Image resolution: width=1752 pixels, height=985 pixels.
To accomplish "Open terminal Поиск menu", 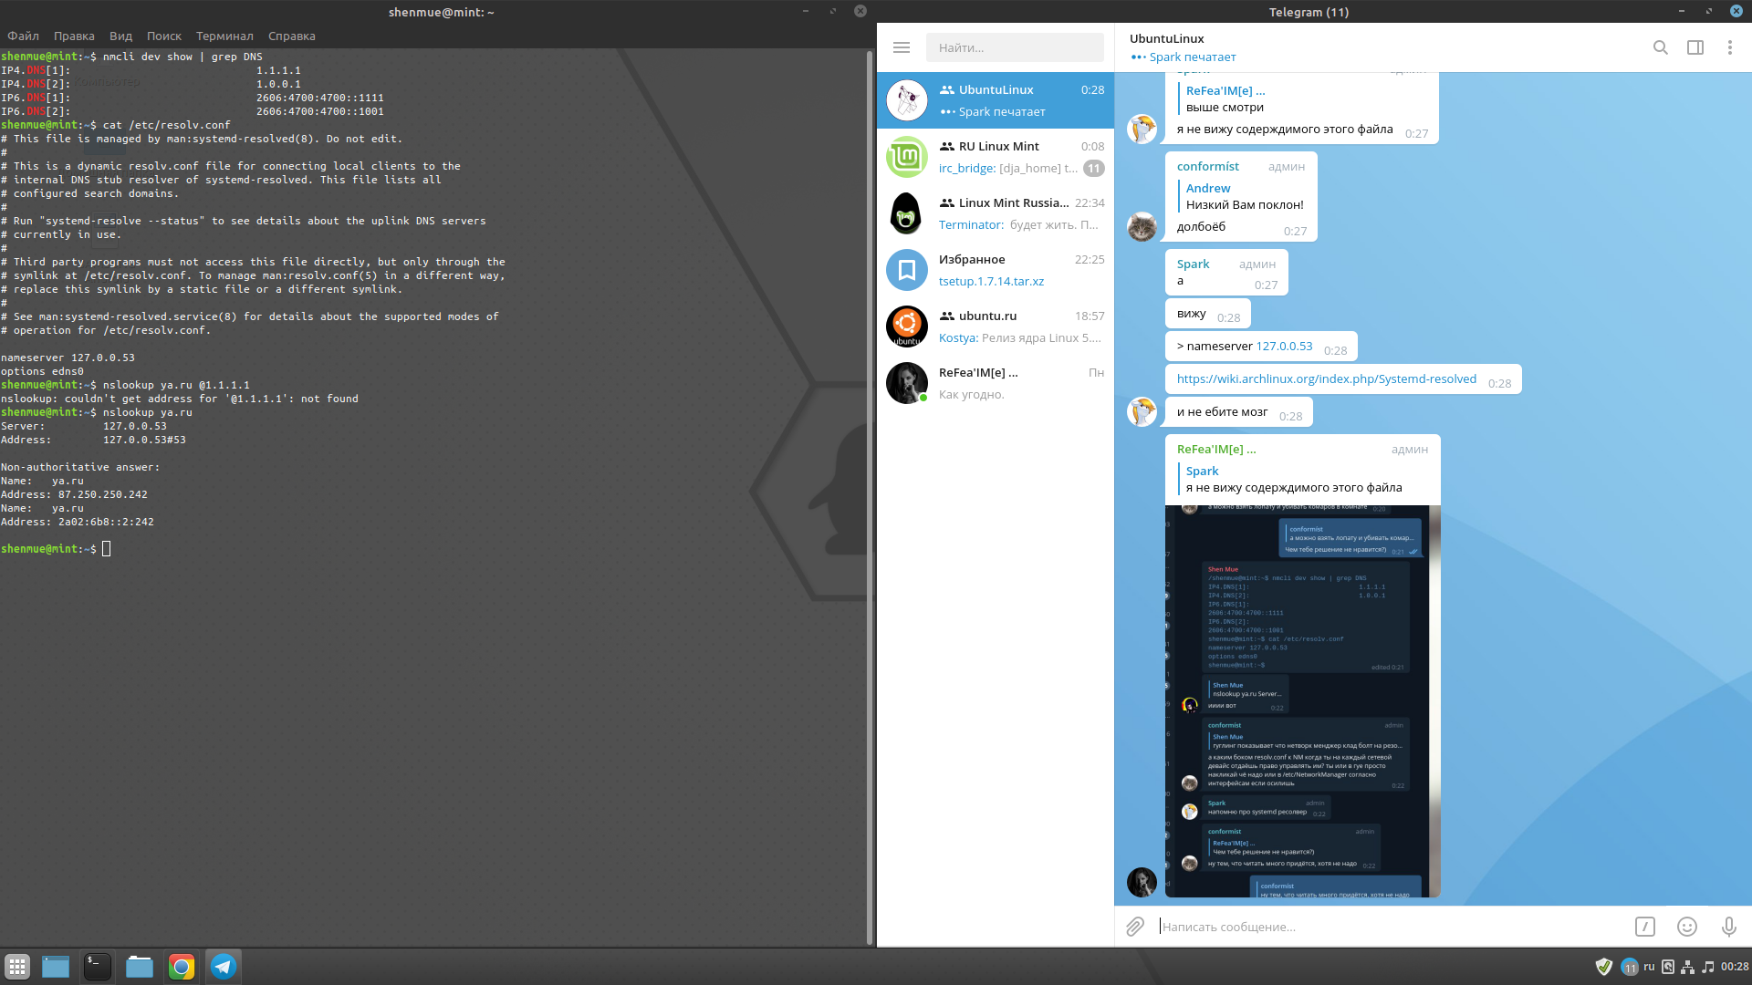I will pyautogui.click(x=164, y=36).
